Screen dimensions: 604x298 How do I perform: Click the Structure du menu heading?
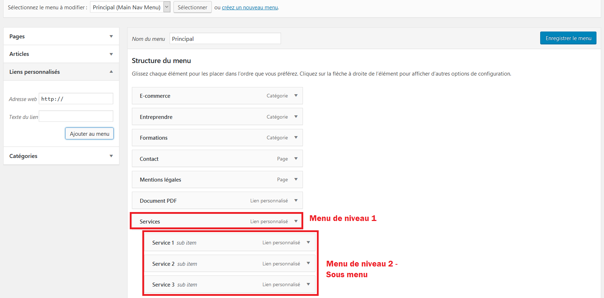[x=161, y=61]
